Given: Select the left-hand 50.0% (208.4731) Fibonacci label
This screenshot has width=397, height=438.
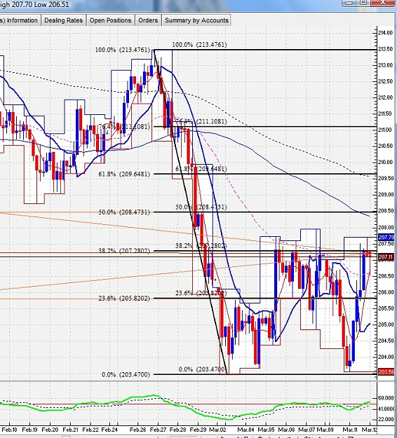Looking at the screenshot, I should [124, 212].
